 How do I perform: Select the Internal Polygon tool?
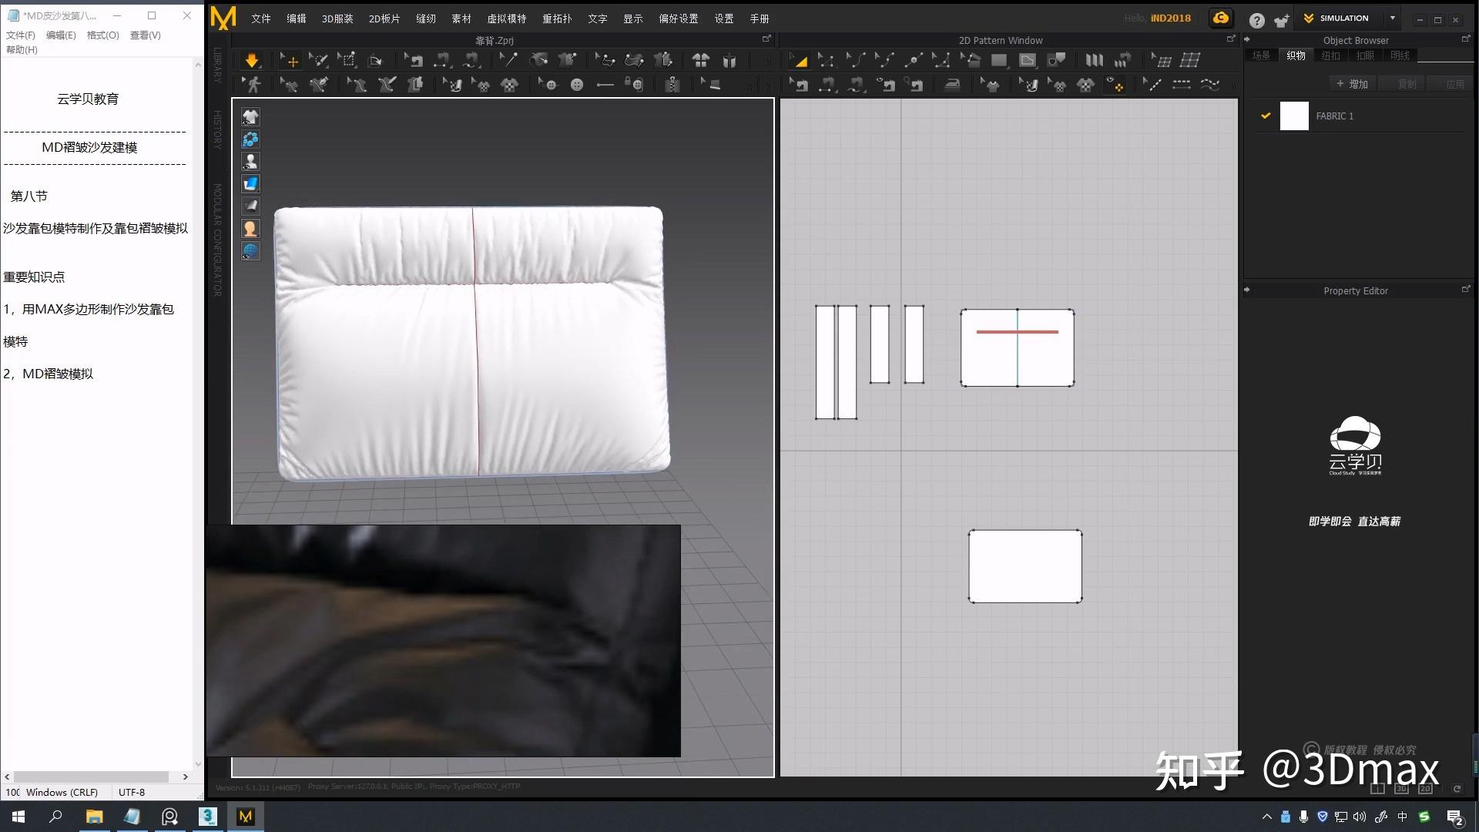point(1028,60)
